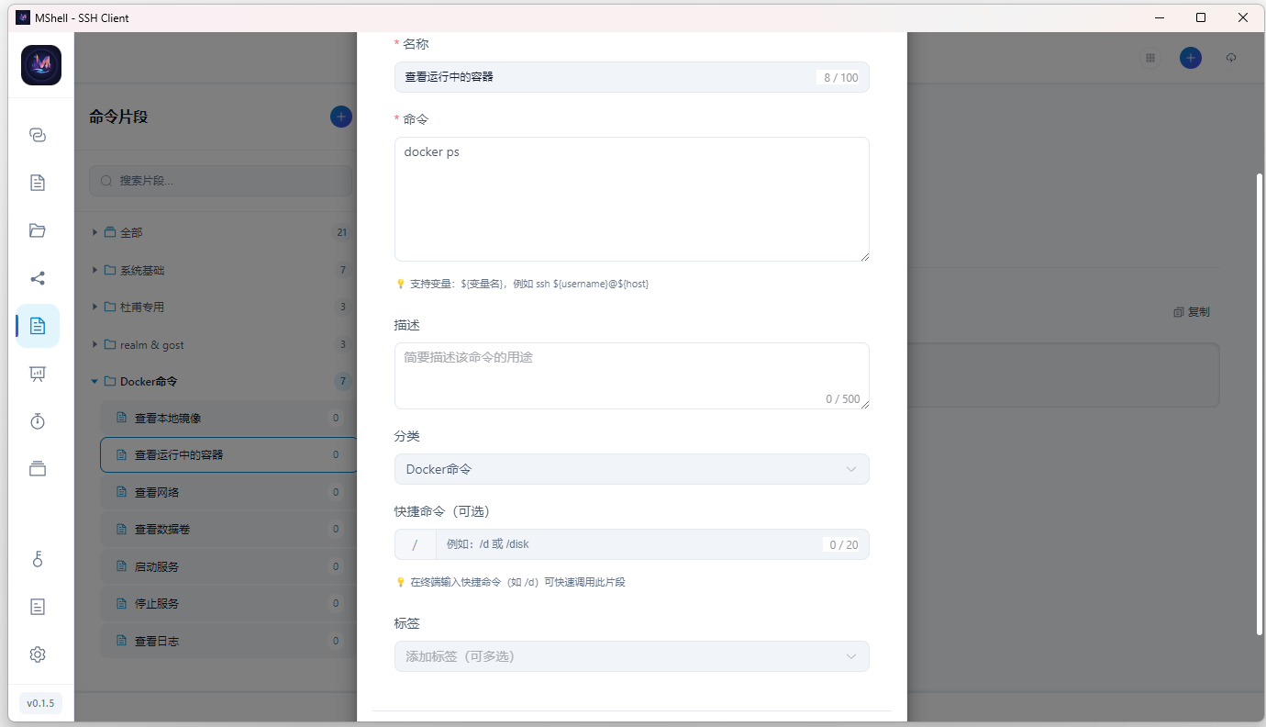The height and width of the screenshot is (727, 1266).
Task: Click inside the 描述 description text area
Action: click(631, 372)
